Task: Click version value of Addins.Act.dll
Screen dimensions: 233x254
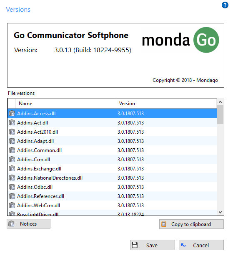Action: (130, 123)
